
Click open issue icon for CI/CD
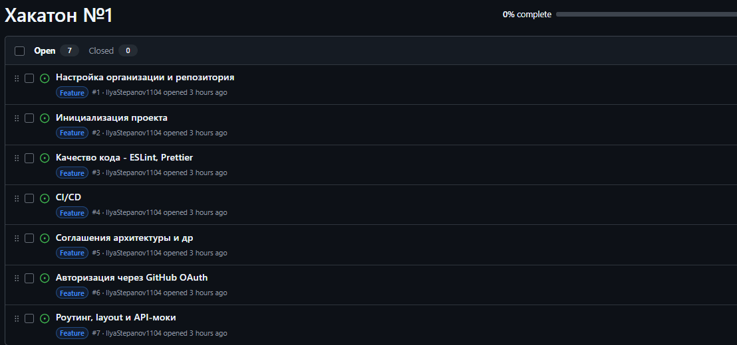(45, 198)
